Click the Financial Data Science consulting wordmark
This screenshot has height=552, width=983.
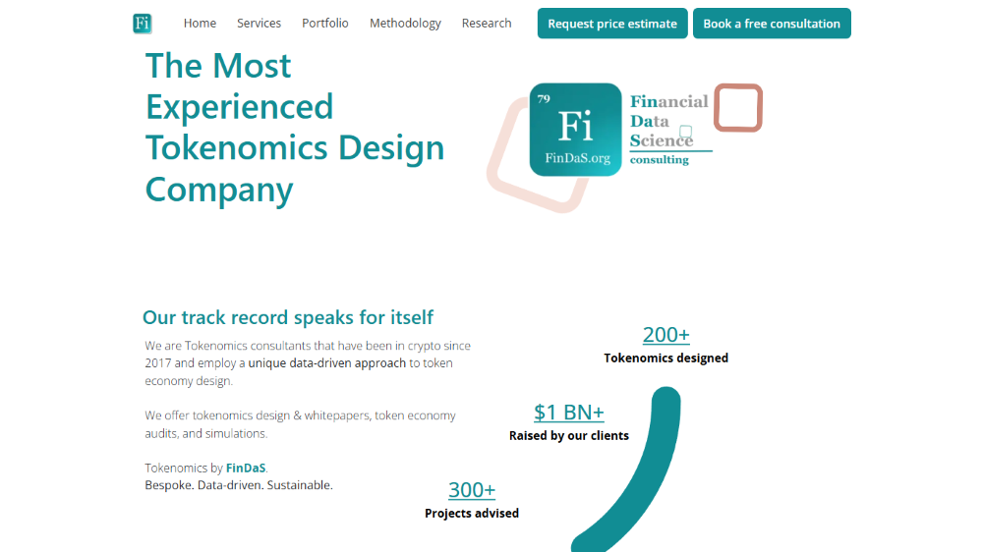669,130
